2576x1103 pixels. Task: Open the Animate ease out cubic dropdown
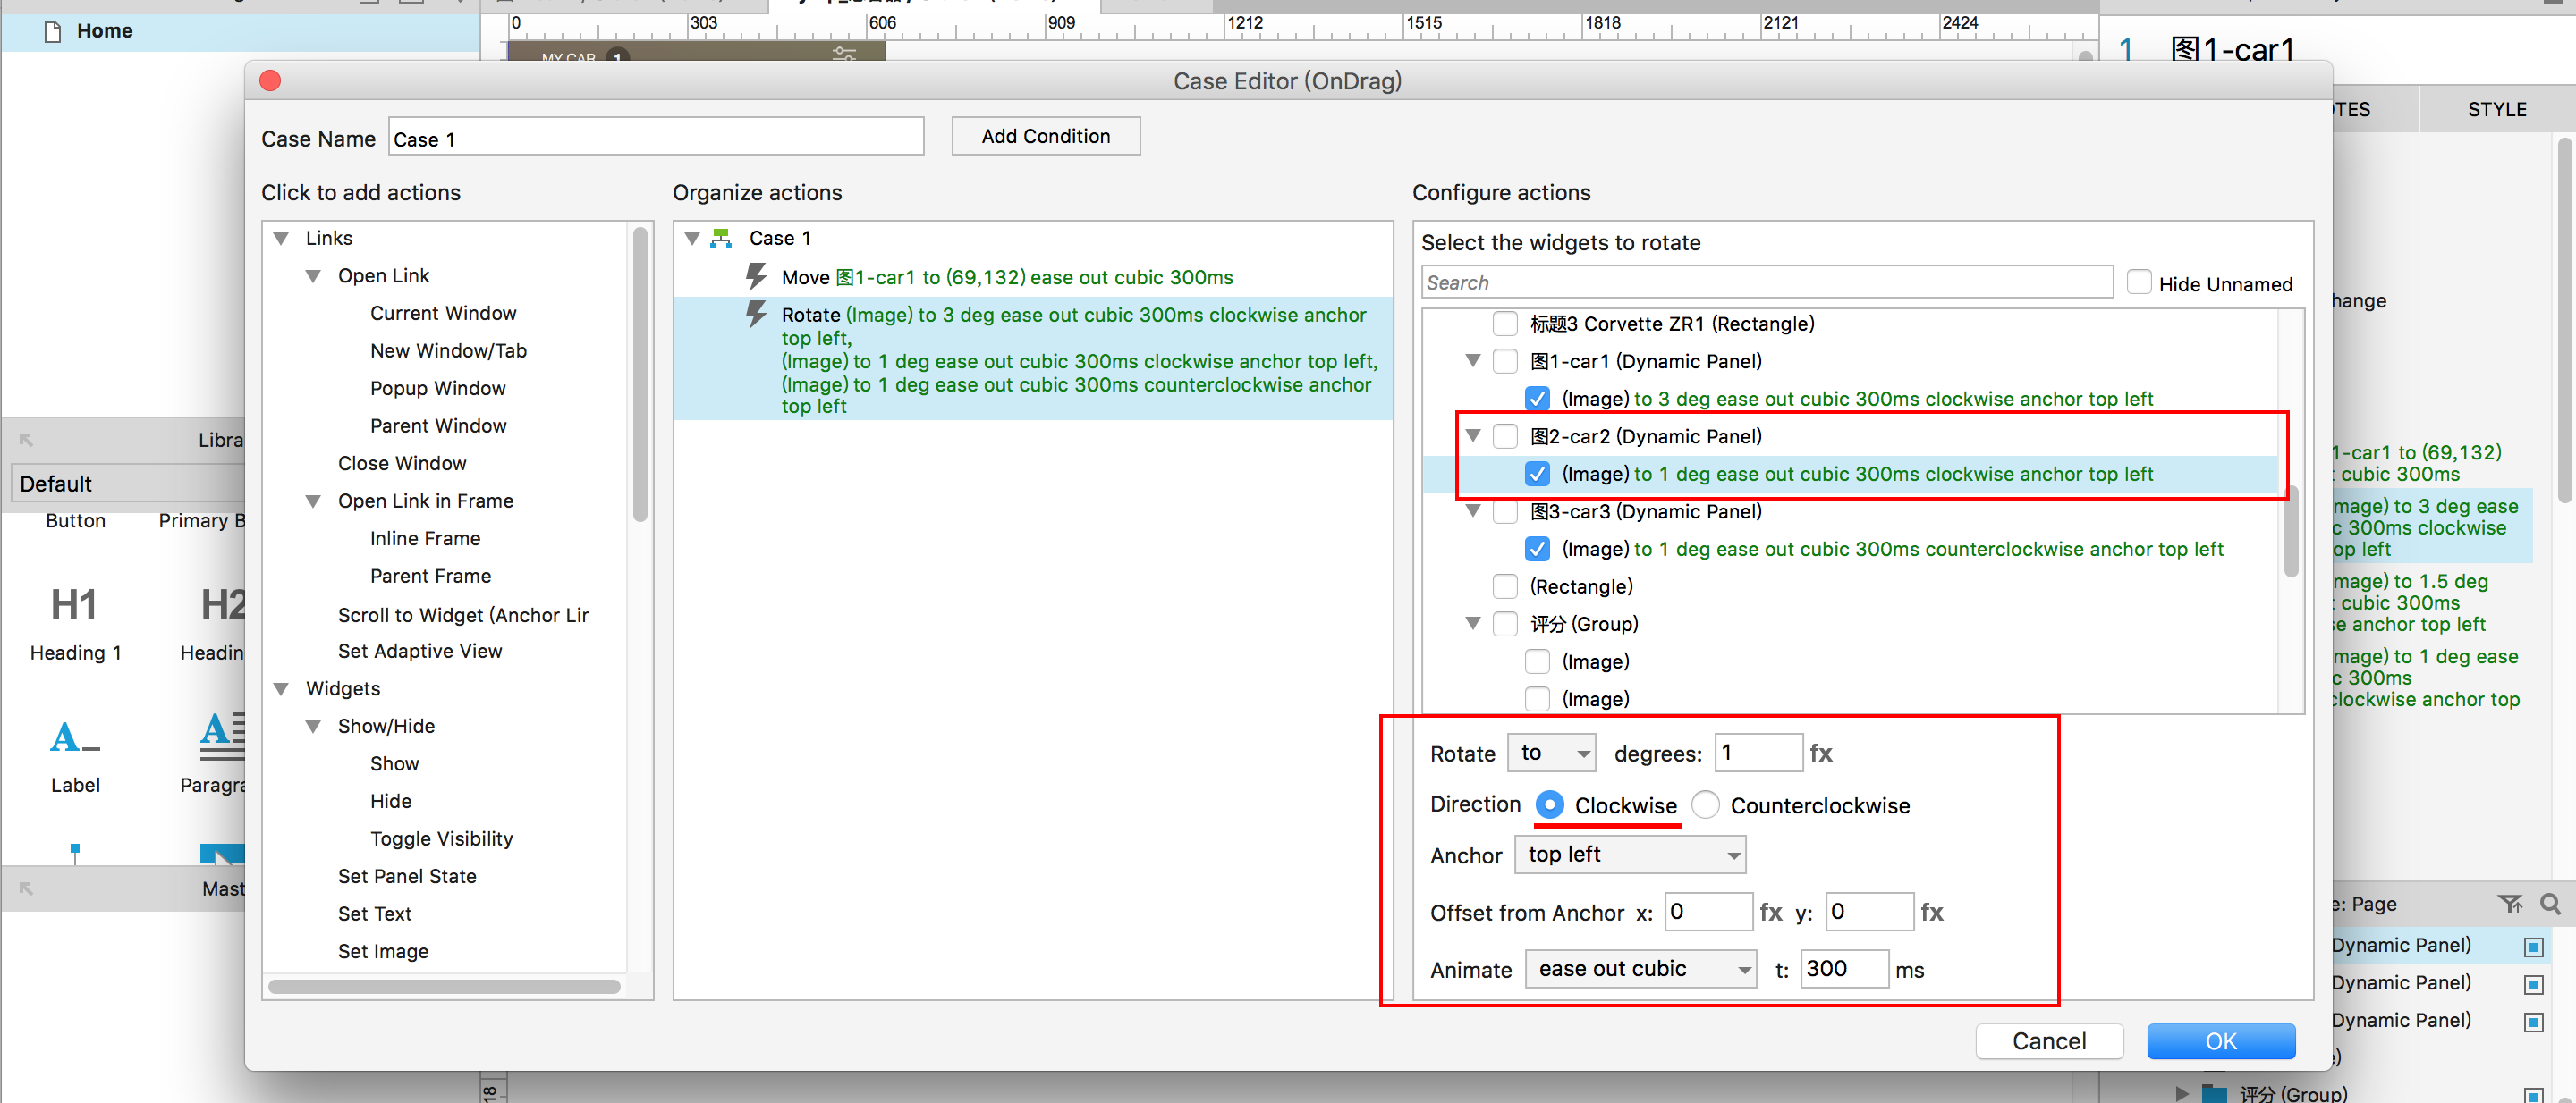point(1640,969)
